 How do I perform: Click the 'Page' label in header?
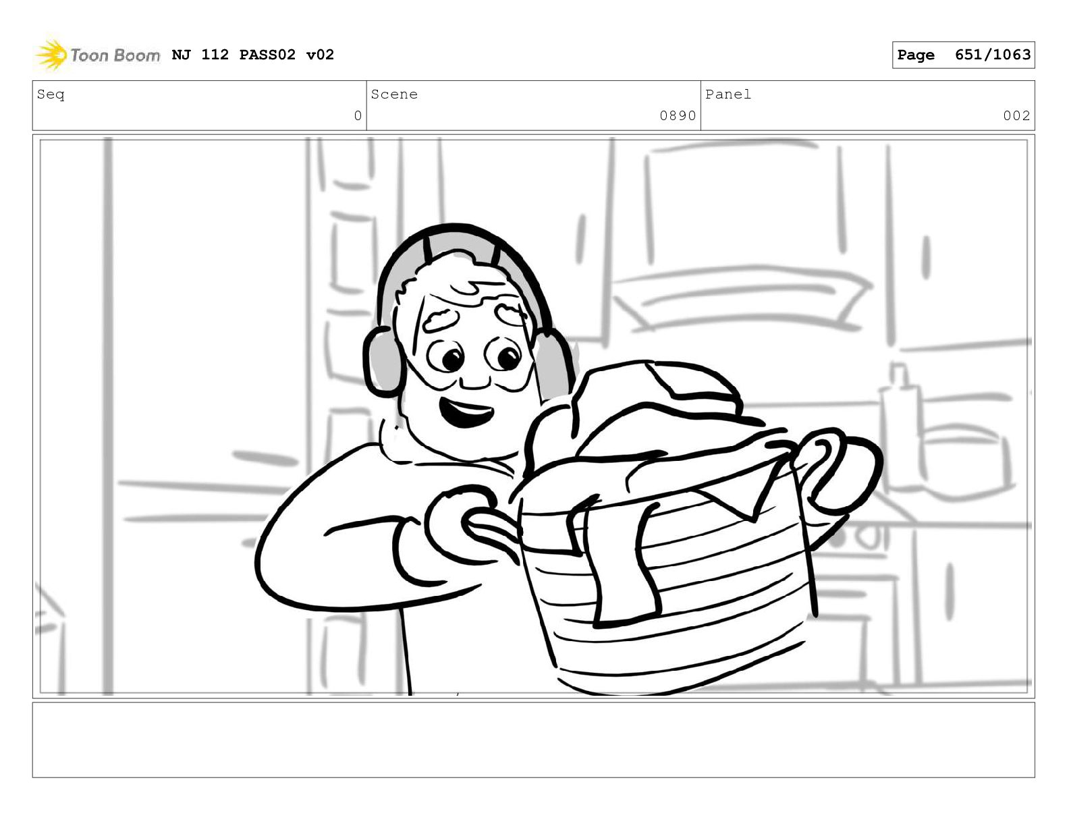pos(916,55)
